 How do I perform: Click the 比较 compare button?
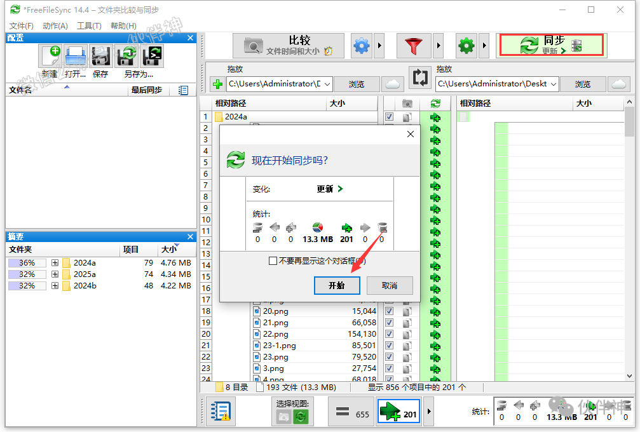pyautogui.click(x=288, y=46)
